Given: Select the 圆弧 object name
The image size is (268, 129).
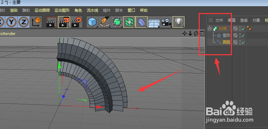Looking at the screenshot, I should pos(226,42).
